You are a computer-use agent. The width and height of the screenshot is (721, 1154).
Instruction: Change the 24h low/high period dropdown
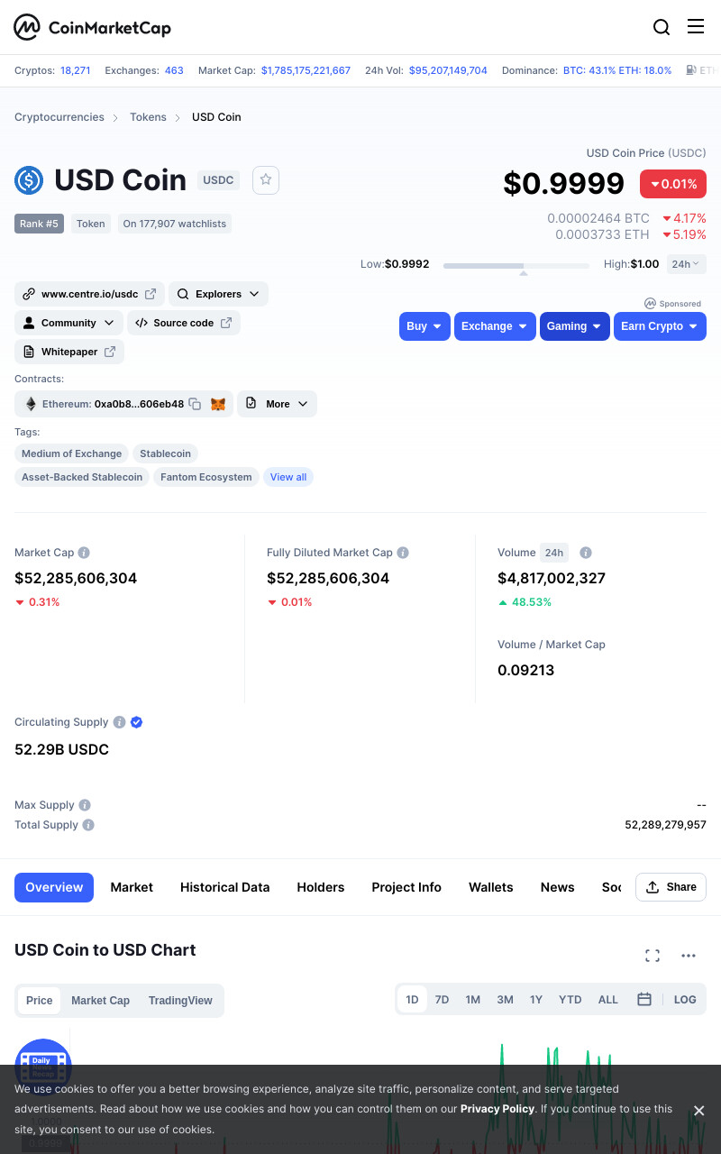pos(687,264)
